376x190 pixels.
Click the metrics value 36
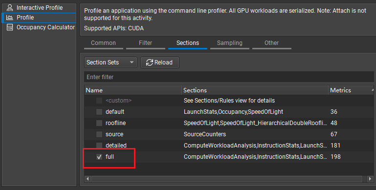click(x=334, y=112)
